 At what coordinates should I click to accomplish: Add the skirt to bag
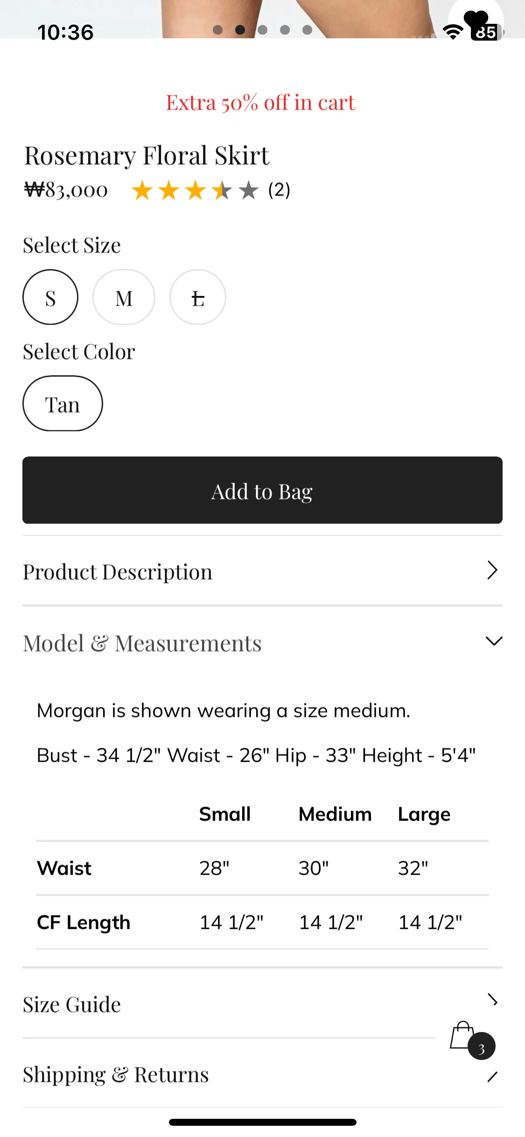click(262, 490)
